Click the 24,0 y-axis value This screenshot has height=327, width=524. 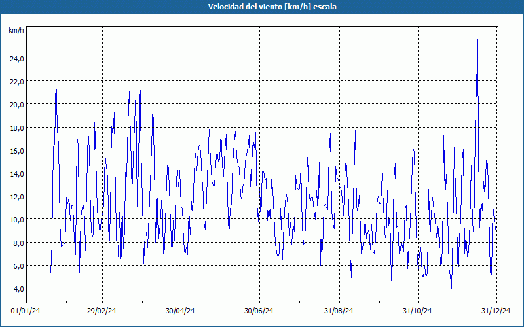click(17, 58)
